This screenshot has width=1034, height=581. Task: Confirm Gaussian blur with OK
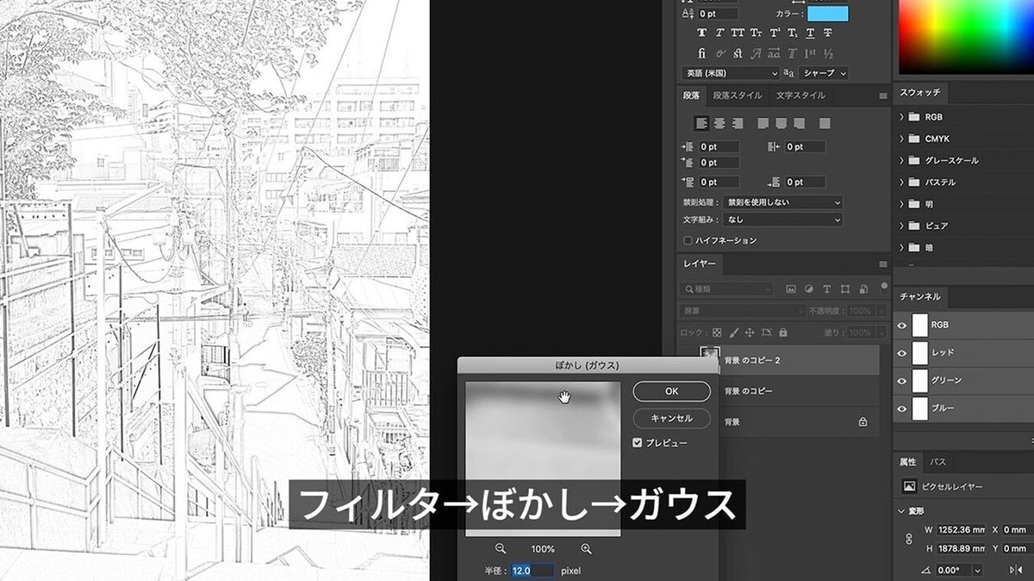[671, 391]
